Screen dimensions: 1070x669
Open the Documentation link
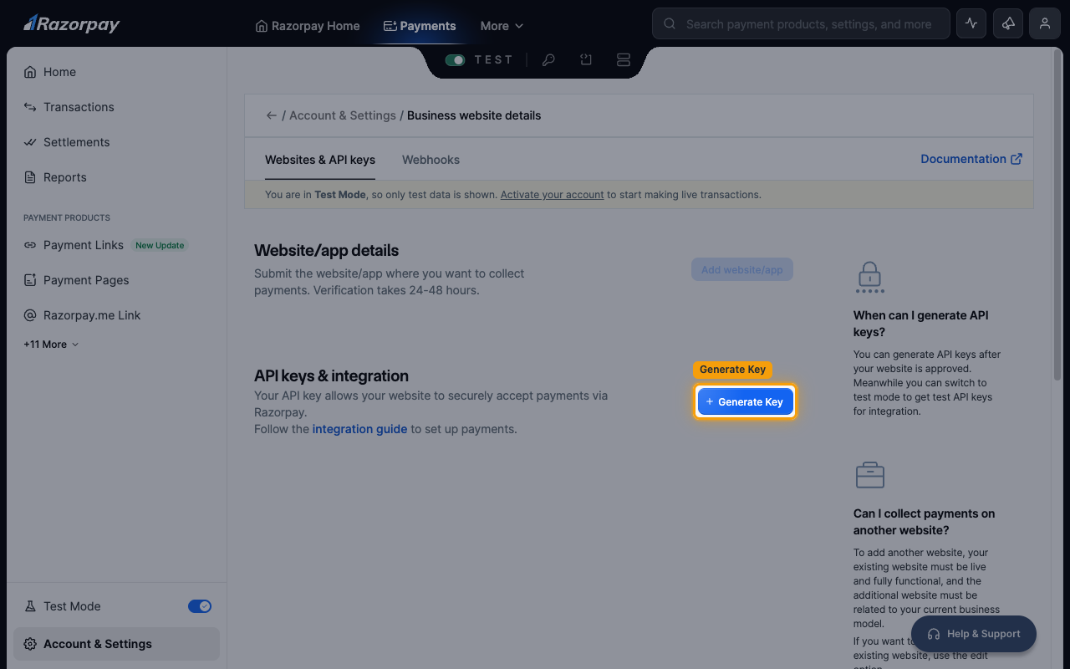pos(971,159)
